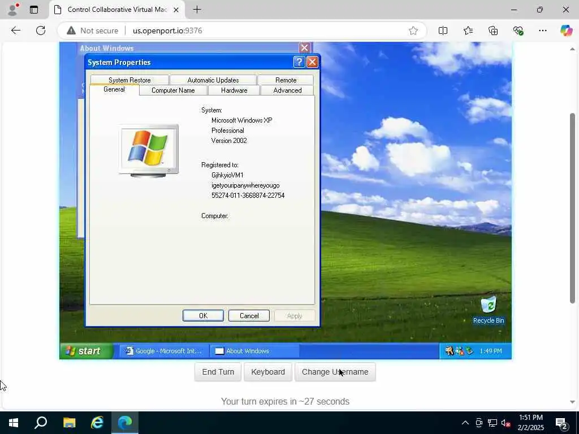Open the on-screen Keyboard button
This screenshot has height=434, width=579.
click(267, 372)
